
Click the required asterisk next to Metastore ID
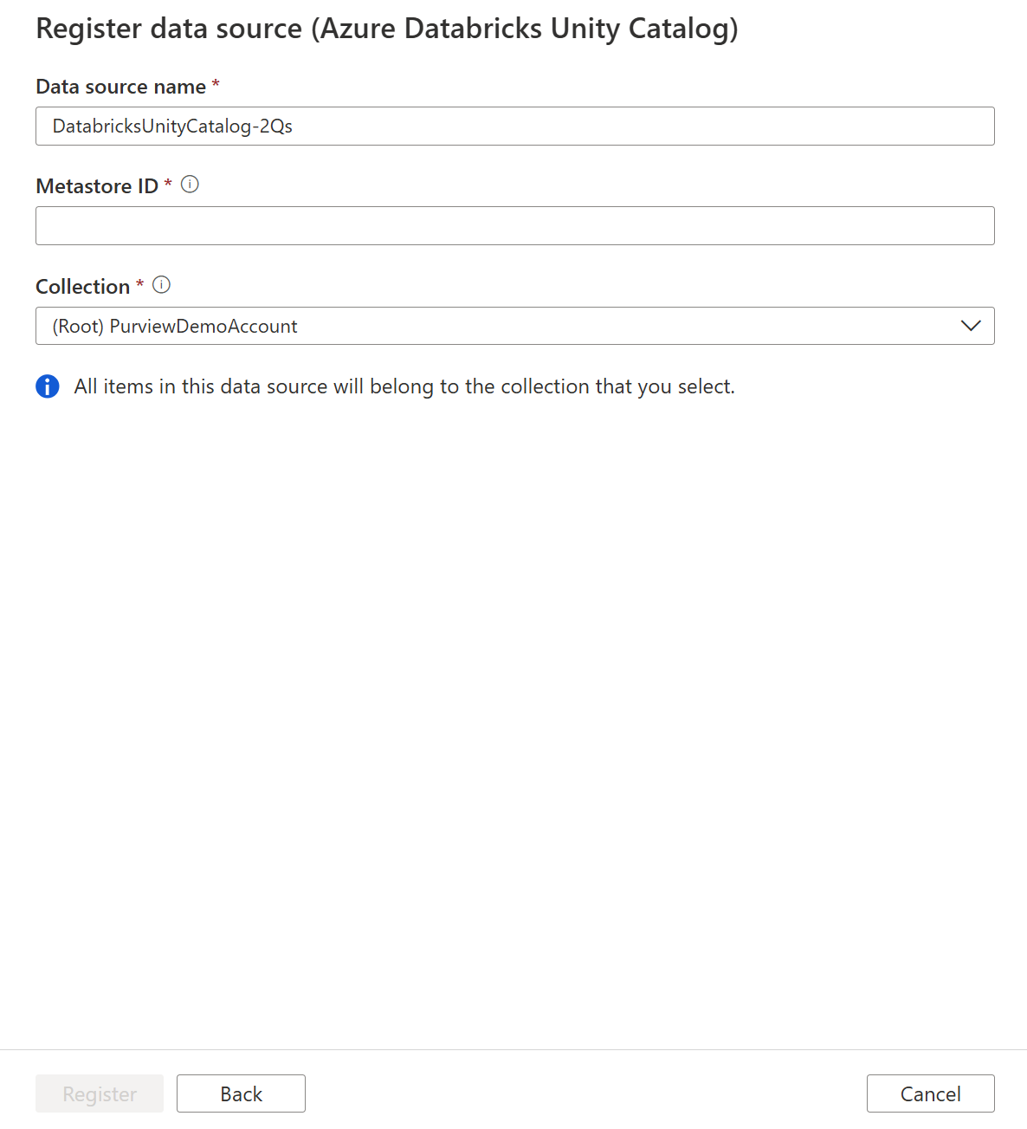tap(168, 184)
